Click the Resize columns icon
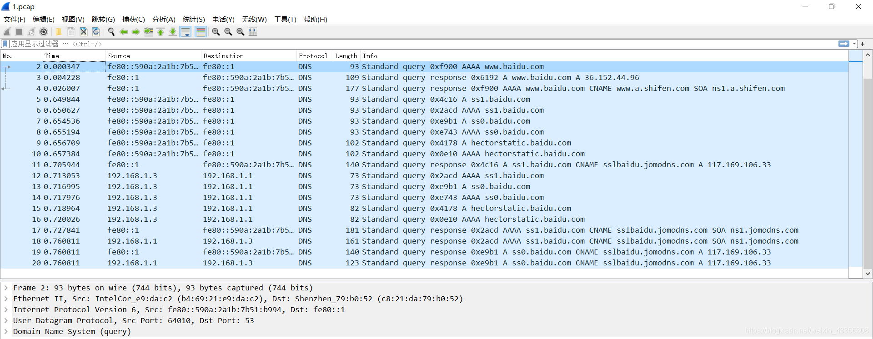 point(253,32)
